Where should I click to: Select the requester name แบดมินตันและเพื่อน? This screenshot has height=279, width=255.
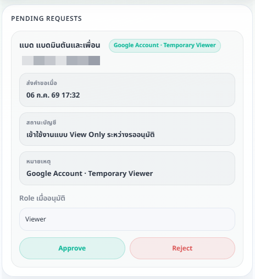(x=68, y=45)
